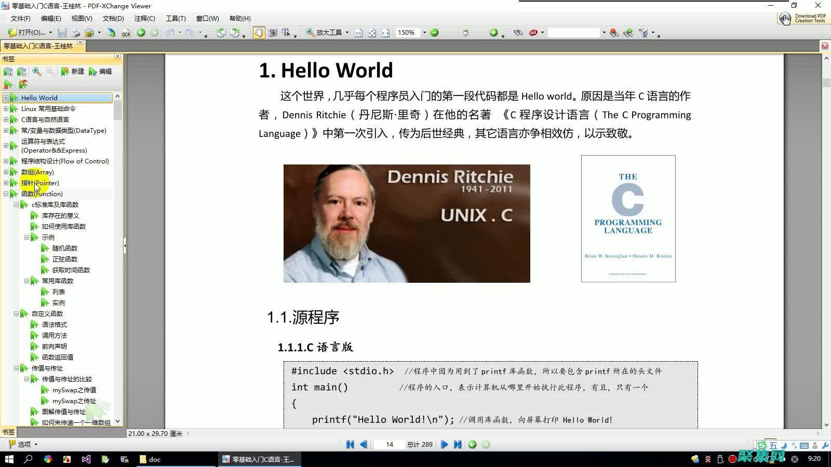The height and width of the screenshot is (467, 831).
Task: Go to the next page arrow
Action: click(444, 445)
